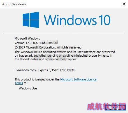Click the copyright symbol before 2017
Viewport: 128px width, 113px height.
[16, 47]
